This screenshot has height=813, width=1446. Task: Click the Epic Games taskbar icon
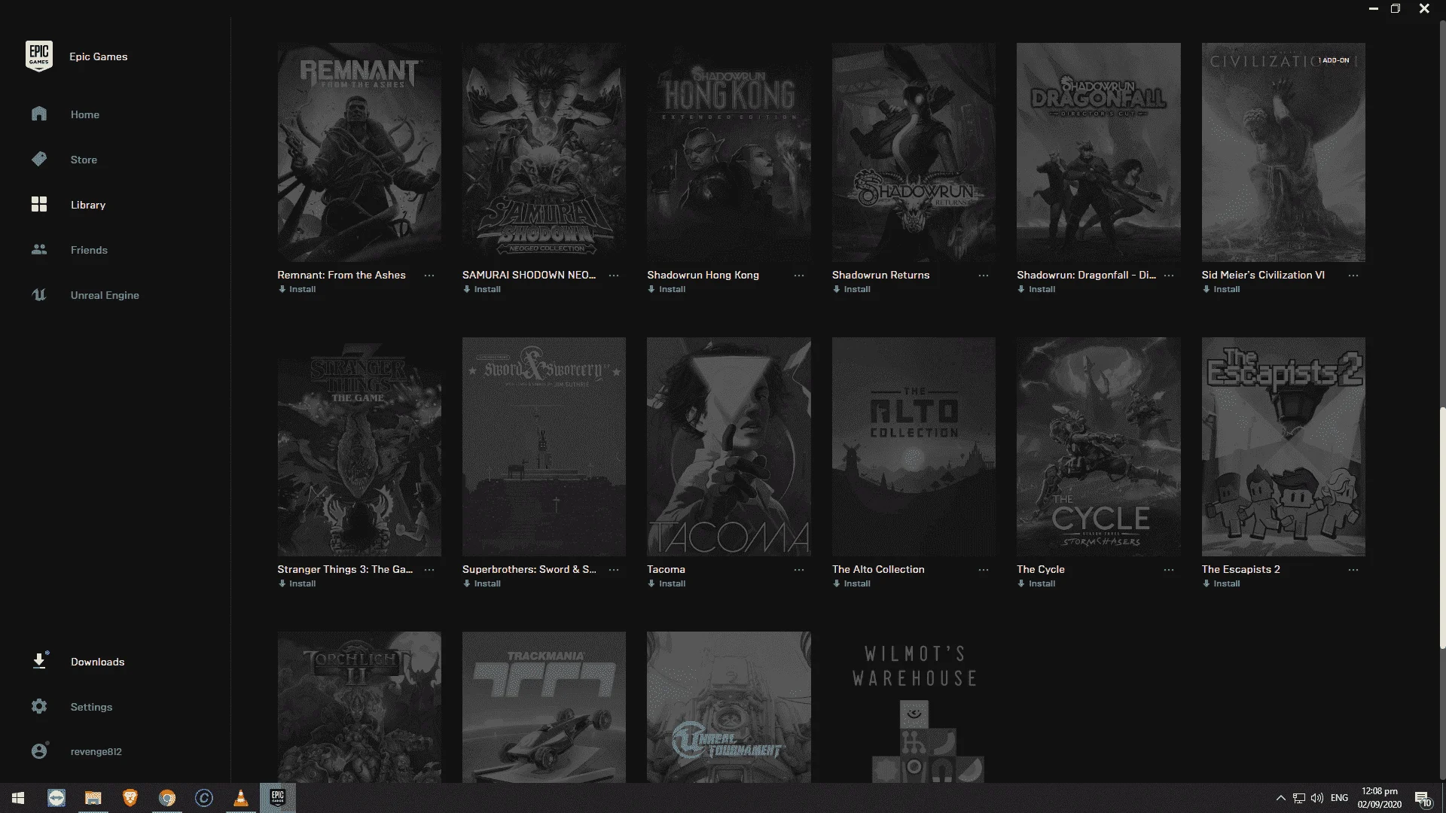click(278, 798)
